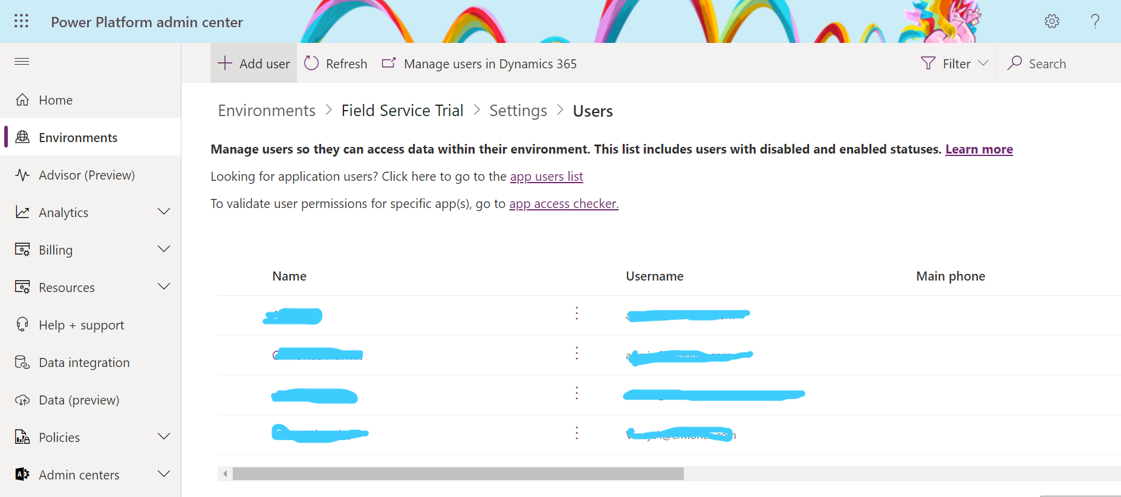Select Environments in sidebar
The image size is (1121, 497).
tap(91, 137)
